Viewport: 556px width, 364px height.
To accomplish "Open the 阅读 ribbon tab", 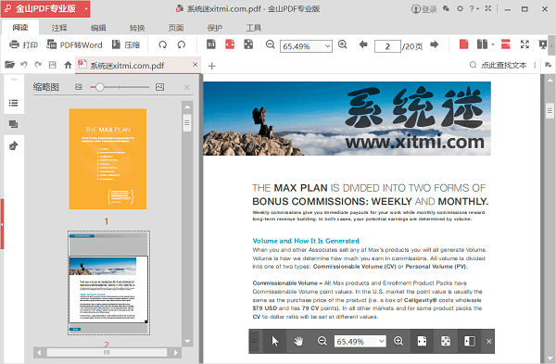I will [x=19, y=28].
